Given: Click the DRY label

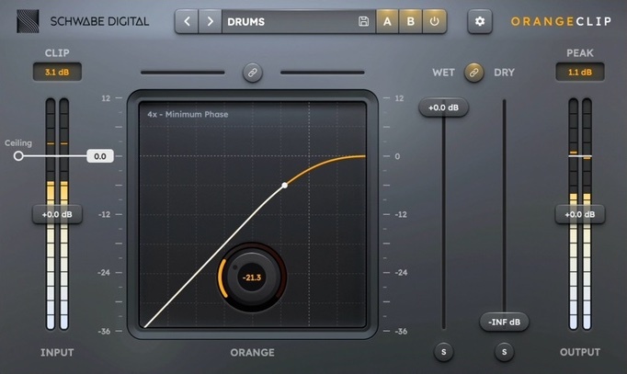Looking at the screenshot, I should click(504, 73).
